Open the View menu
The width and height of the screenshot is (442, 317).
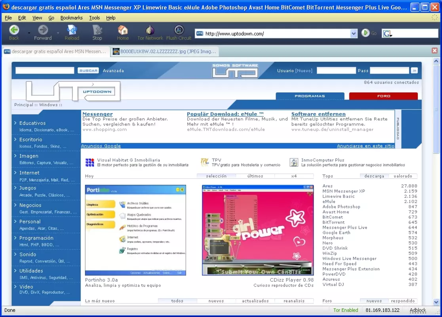pyautogui.click(x=37, y=18)
